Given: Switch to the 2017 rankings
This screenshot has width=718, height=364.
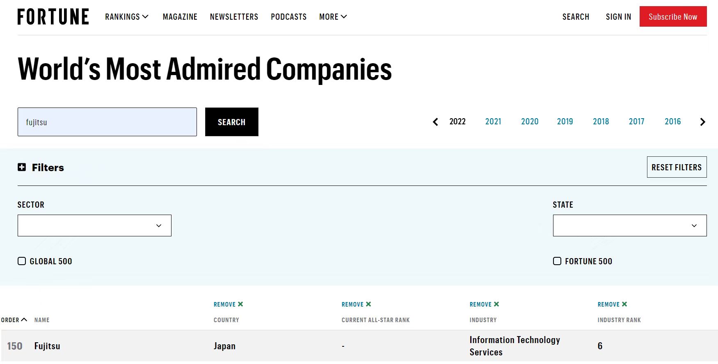Looking at the screenshot, I should tap(637, 121).
